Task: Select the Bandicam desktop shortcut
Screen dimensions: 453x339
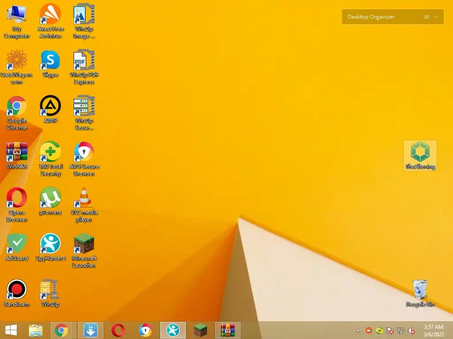Action: tap(17, 293)
